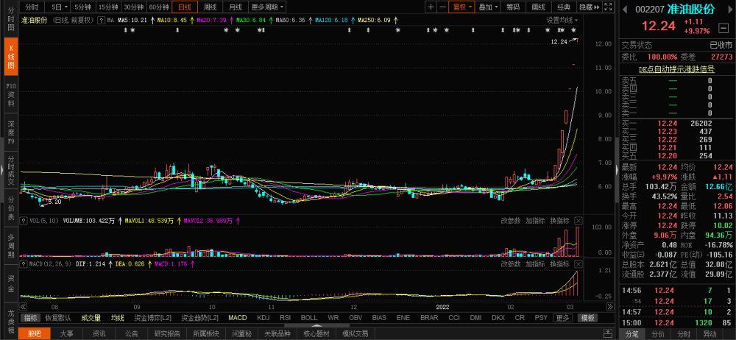The image size is (736, 340).
Task: Open MA indicator help question mark
Action: click(x=101, y=20)
